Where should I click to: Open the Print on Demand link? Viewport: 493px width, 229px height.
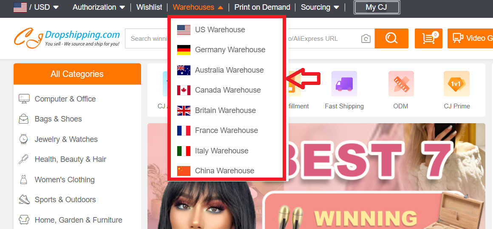point(262,7)
